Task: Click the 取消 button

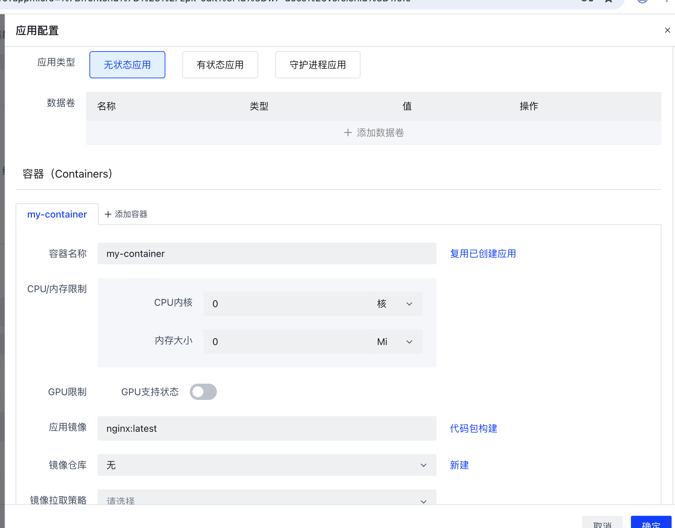Action: pos(602,522)
